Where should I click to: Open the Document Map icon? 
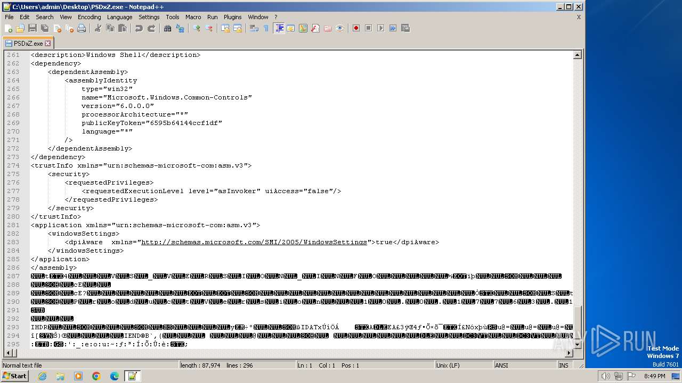pos(303,28)
